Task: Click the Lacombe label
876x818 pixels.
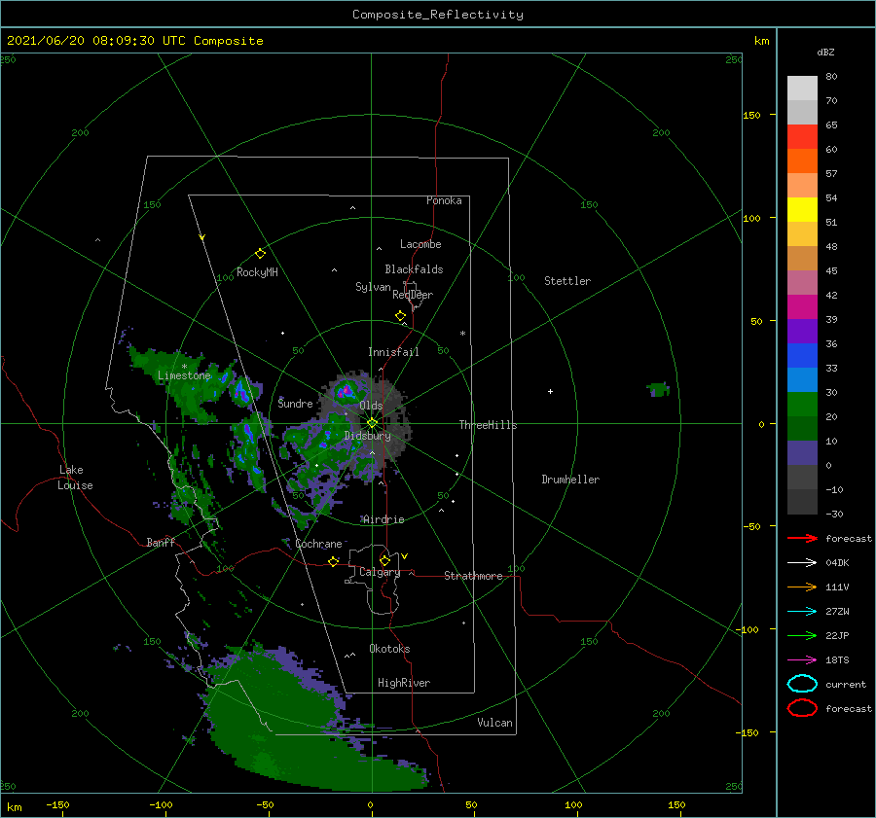Action: point(420,244)
